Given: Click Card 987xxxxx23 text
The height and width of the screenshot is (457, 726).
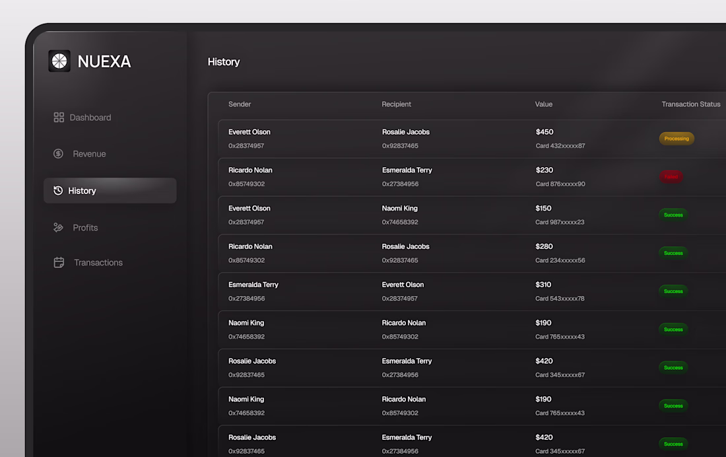Looking at the screenshot, I should 560,222.
